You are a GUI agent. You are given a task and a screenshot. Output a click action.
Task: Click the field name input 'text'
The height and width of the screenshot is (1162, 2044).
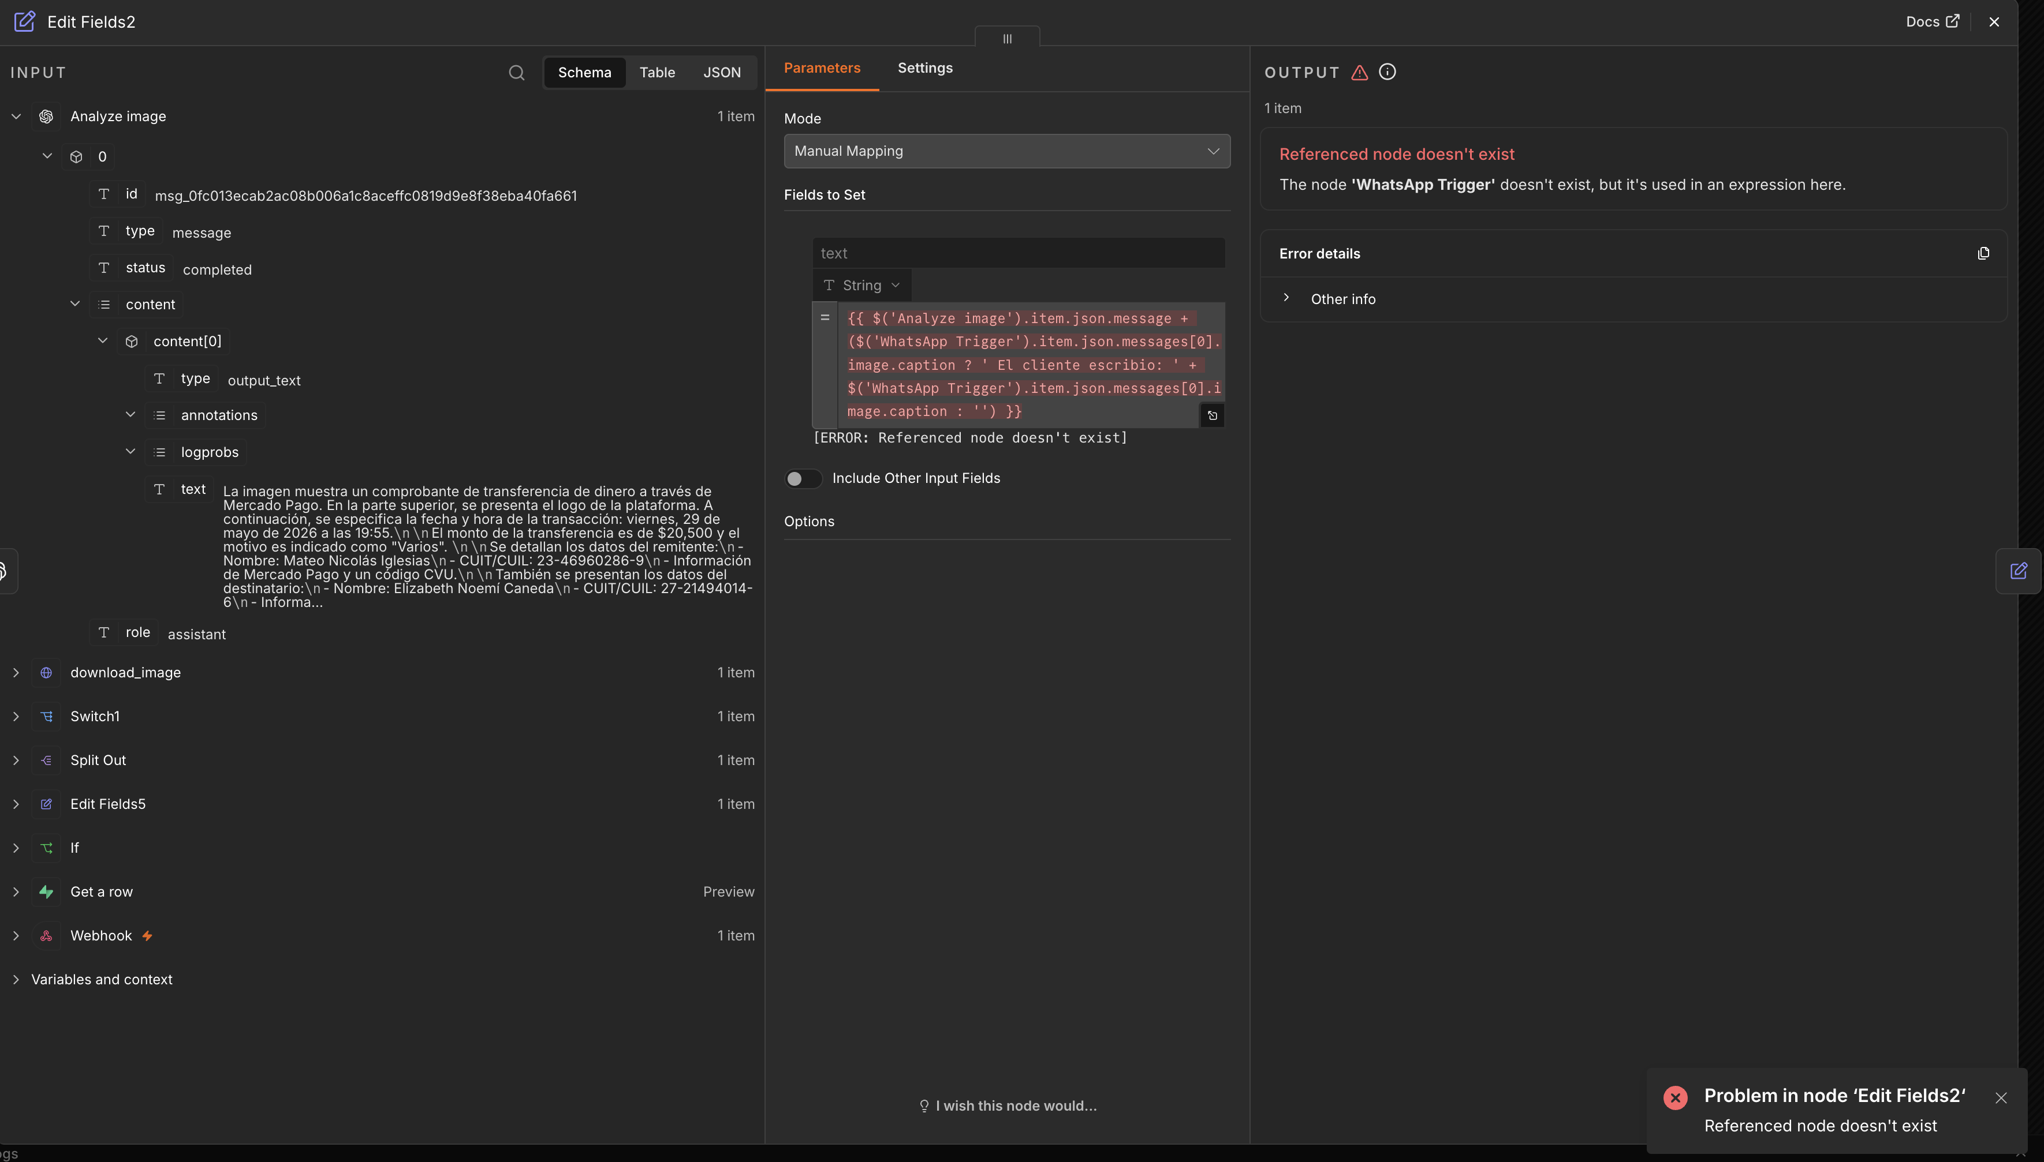1018,253
